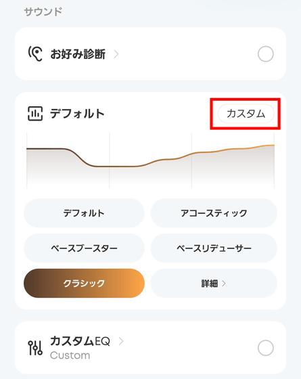Select the カスタムEQ radio button
Image resolution: width=301 pixels, height=379 pixels.
(265, 348)
